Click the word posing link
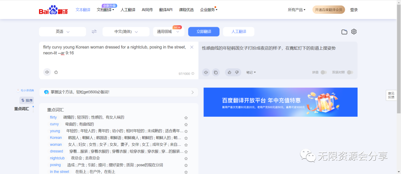Image resolution: width=401 pixels, height=174 pixels. click(x=55, y=165)
